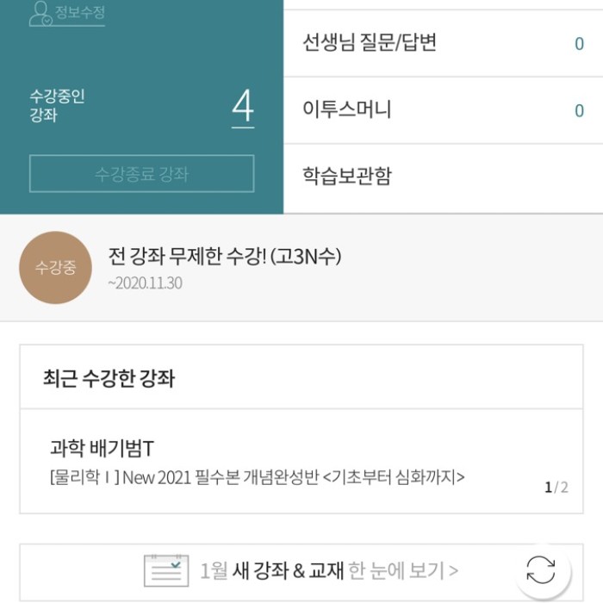The height and width of the screenshot is (603, 603).
Task: Click the calendar icon in the 1월 banner
Action: pyautogui.click(x=165, y=570)
